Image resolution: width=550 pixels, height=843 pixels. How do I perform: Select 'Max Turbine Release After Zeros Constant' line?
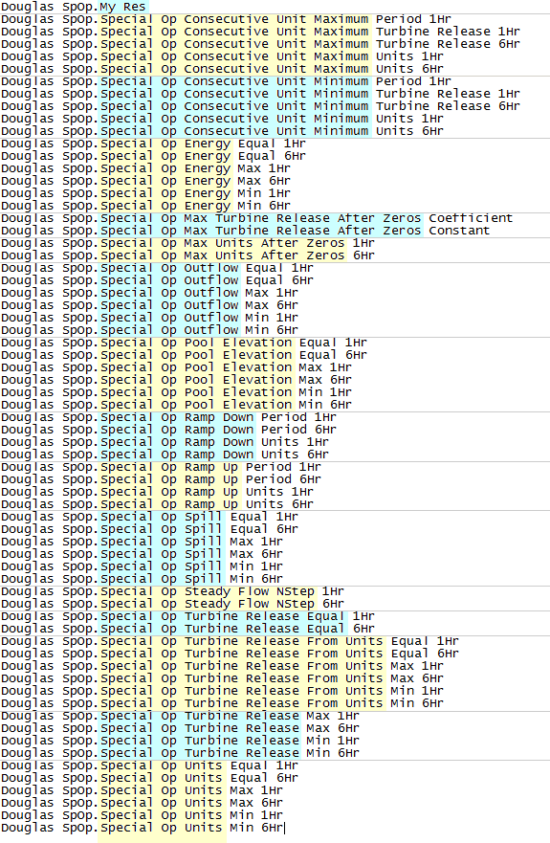[245, 231]
